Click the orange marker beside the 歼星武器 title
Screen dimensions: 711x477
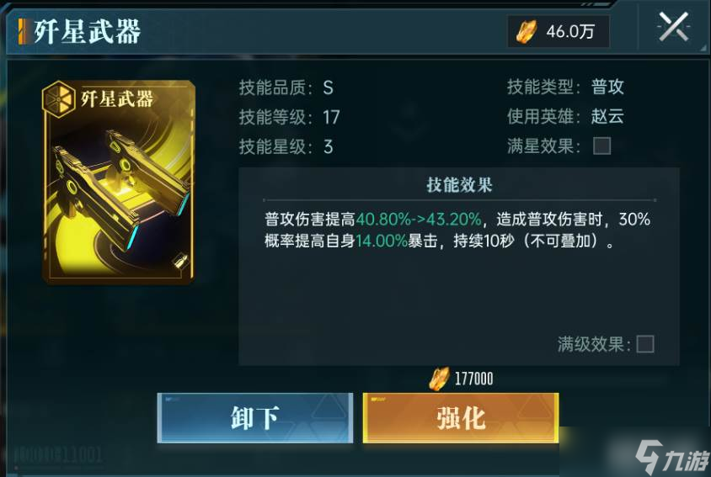tap(22, 32)
